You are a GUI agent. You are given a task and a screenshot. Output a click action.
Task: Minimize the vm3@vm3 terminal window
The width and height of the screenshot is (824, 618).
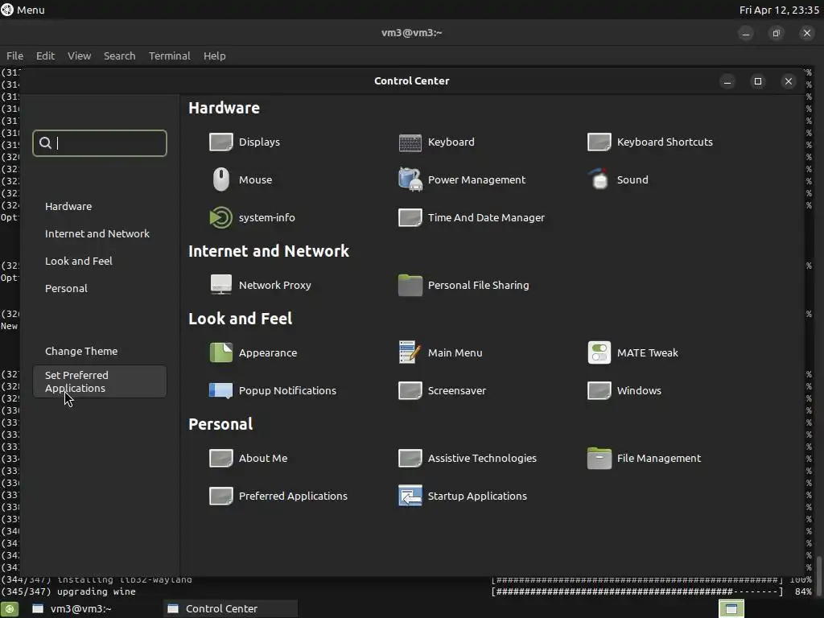746,33
